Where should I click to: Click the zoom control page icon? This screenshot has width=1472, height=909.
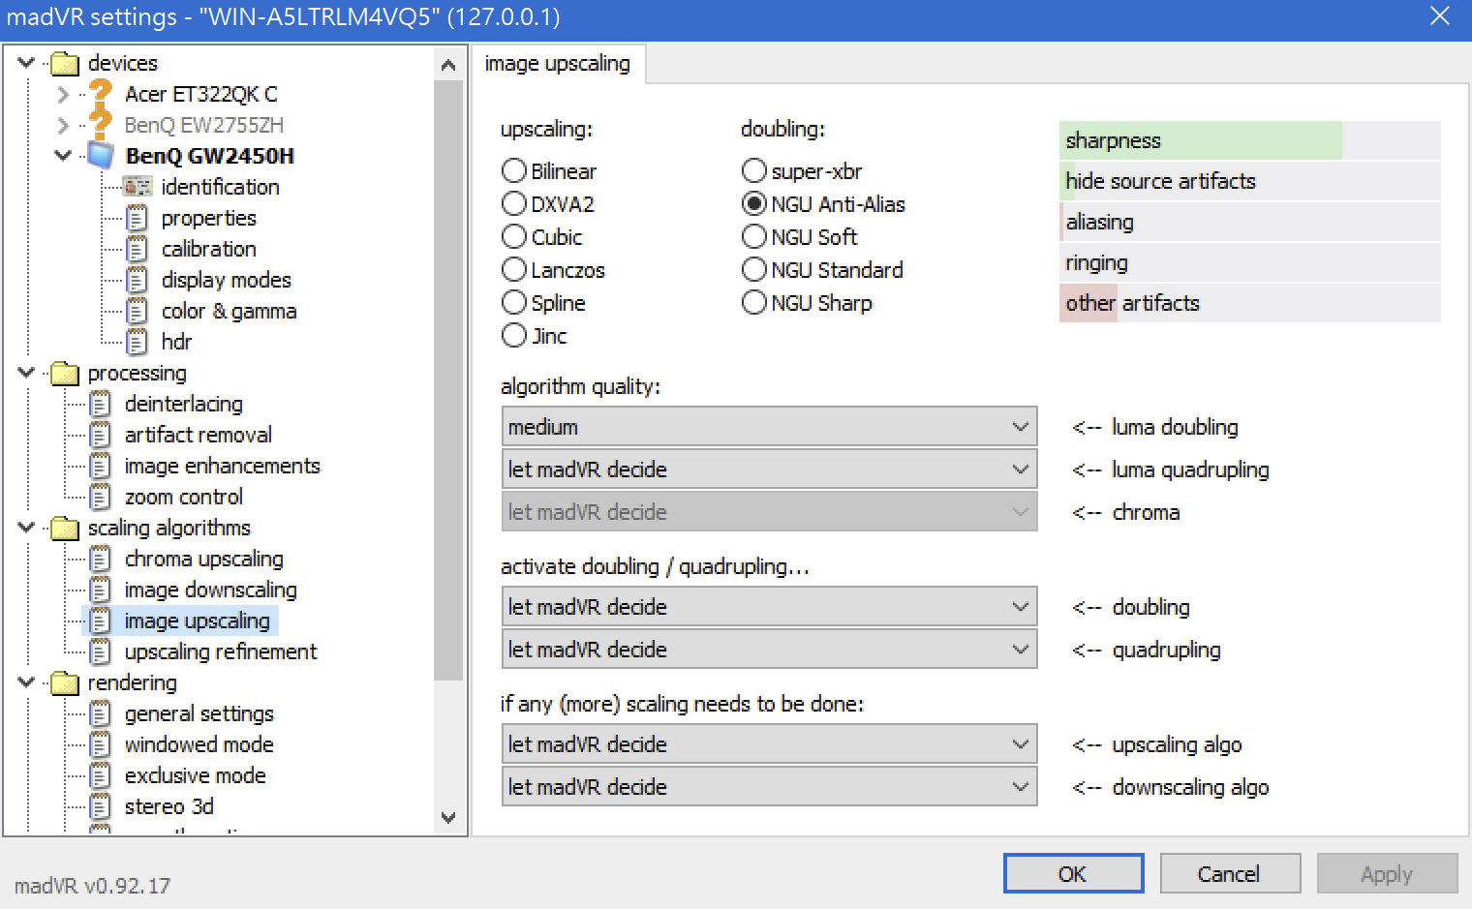click(x=100, y=497)
